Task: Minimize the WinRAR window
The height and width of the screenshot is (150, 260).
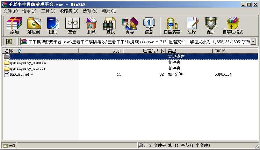Action: (243, 5)
